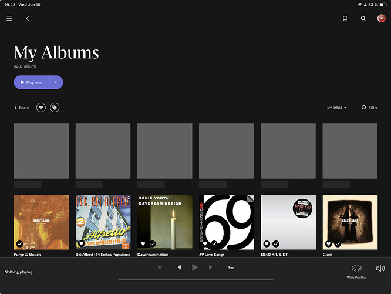Toggle the tag filter
The width and height of the screenshot is (391, 294).
point(55,108)
